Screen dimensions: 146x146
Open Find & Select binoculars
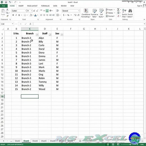(x=130, y=13)
